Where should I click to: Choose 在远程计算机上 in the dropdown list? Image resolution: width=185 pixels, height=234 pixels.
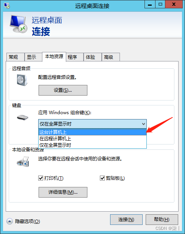(x=92, y=139)
